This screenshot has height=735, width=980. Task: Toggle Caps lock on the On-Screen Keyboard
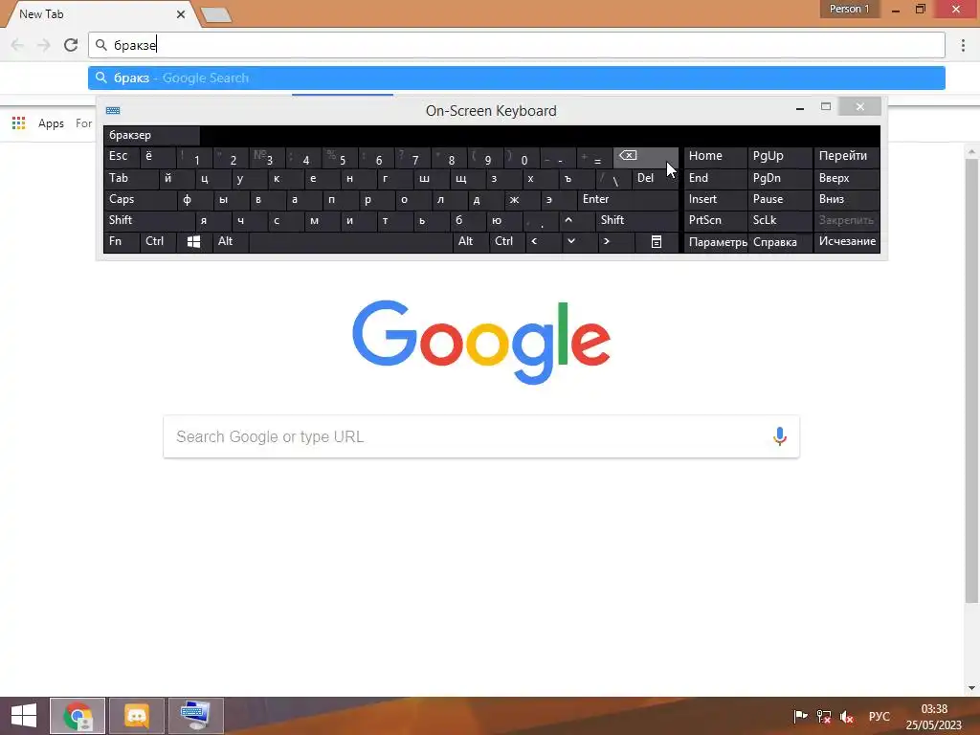pyautogui.click(x=140, y=199)
